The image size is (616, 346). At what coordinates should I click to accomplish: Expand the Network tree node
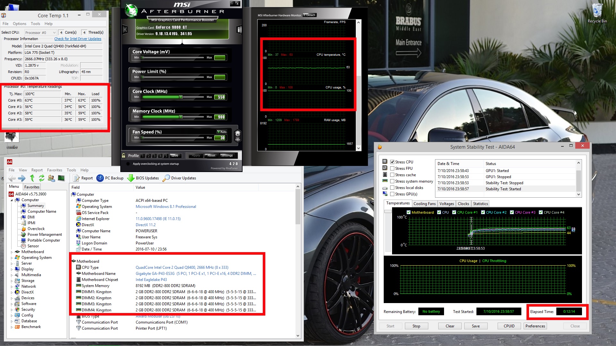pyautogui.click(x=12, y=287)
